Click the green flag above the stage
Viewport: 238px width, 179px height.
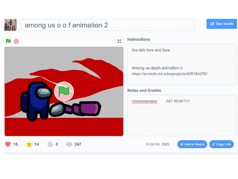[x=8, y=41]
